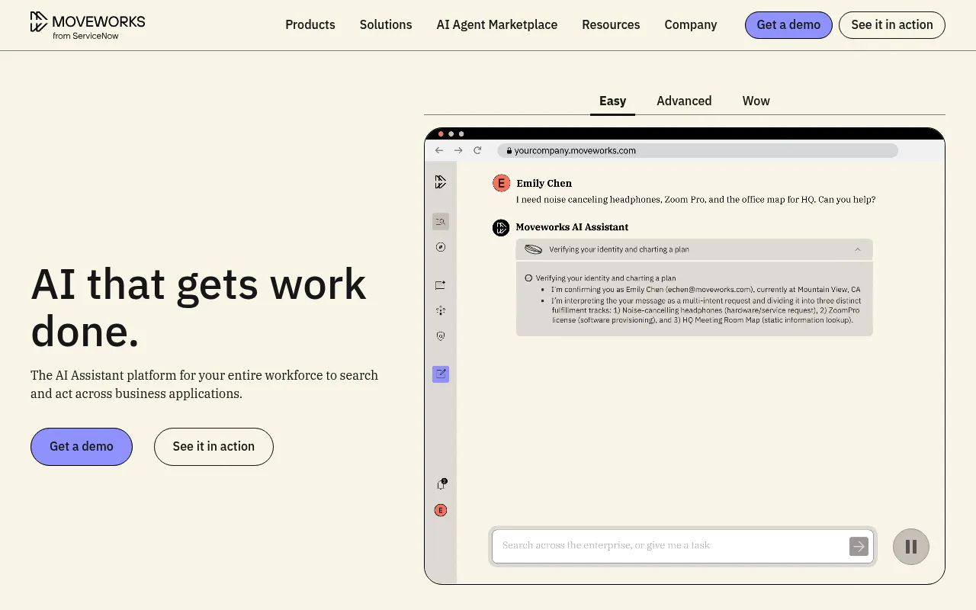
Task: Open the Company menu
Action: [691, 25]
